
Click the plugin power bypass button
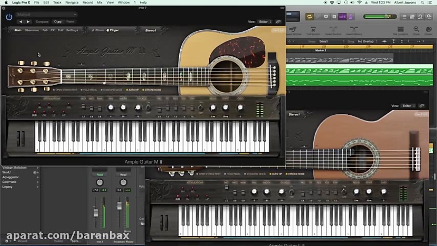tap(9, 17)
